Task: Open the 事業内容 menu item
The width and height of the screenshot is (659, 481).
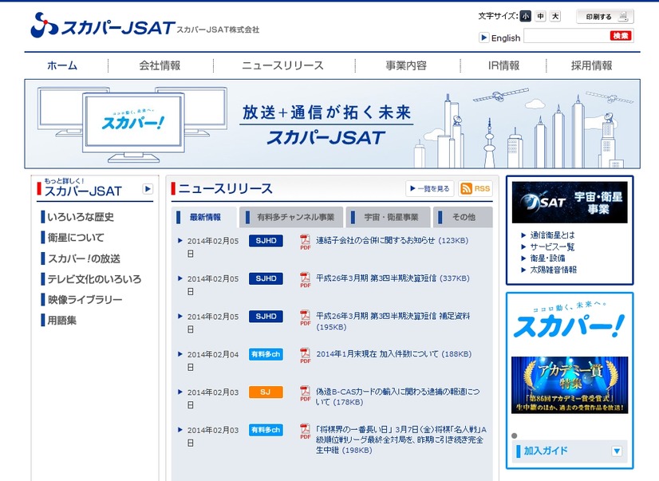Action: coord(406,65)
